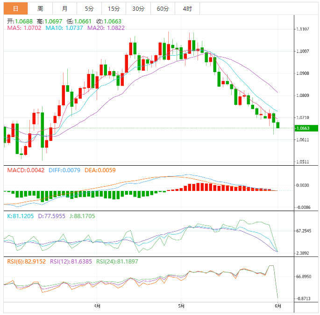Switch to the 周 weekly tab

pos(40,8)
